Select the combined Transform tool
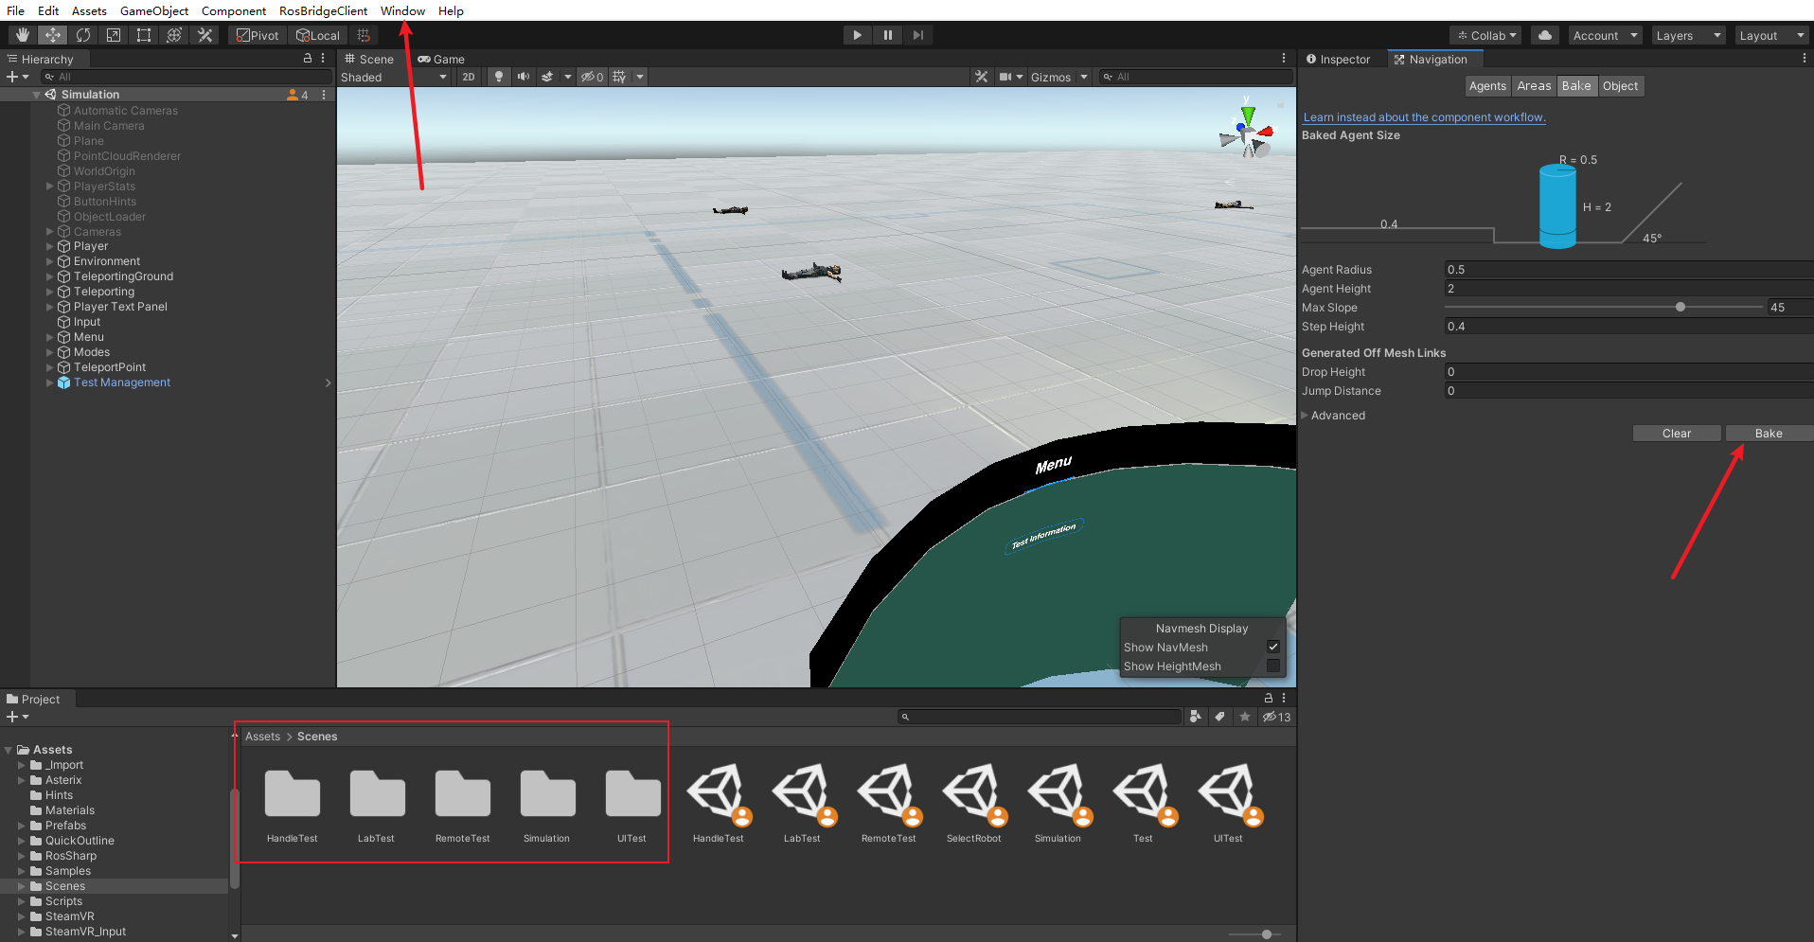This screenshot has height=942, width=1814. (x=174, y=35)
